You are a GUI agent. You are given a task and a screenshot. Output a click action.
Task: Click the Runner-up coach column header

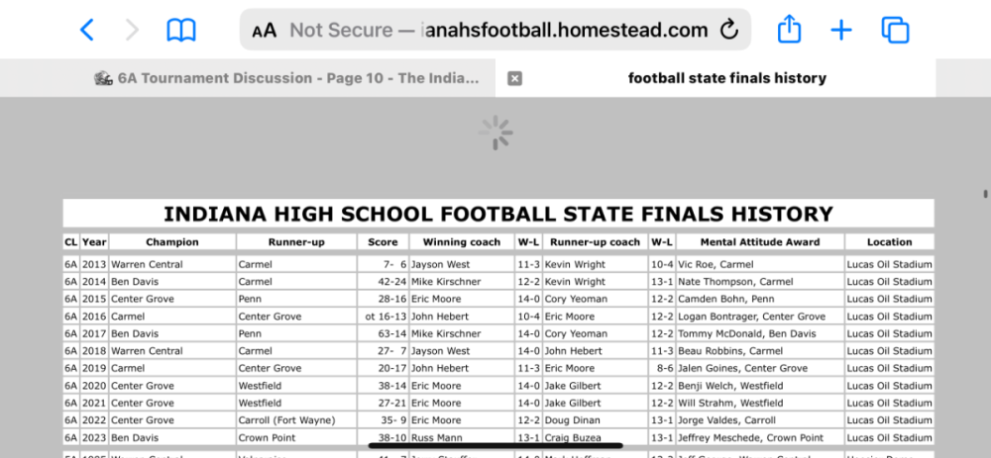coord(596,242)
